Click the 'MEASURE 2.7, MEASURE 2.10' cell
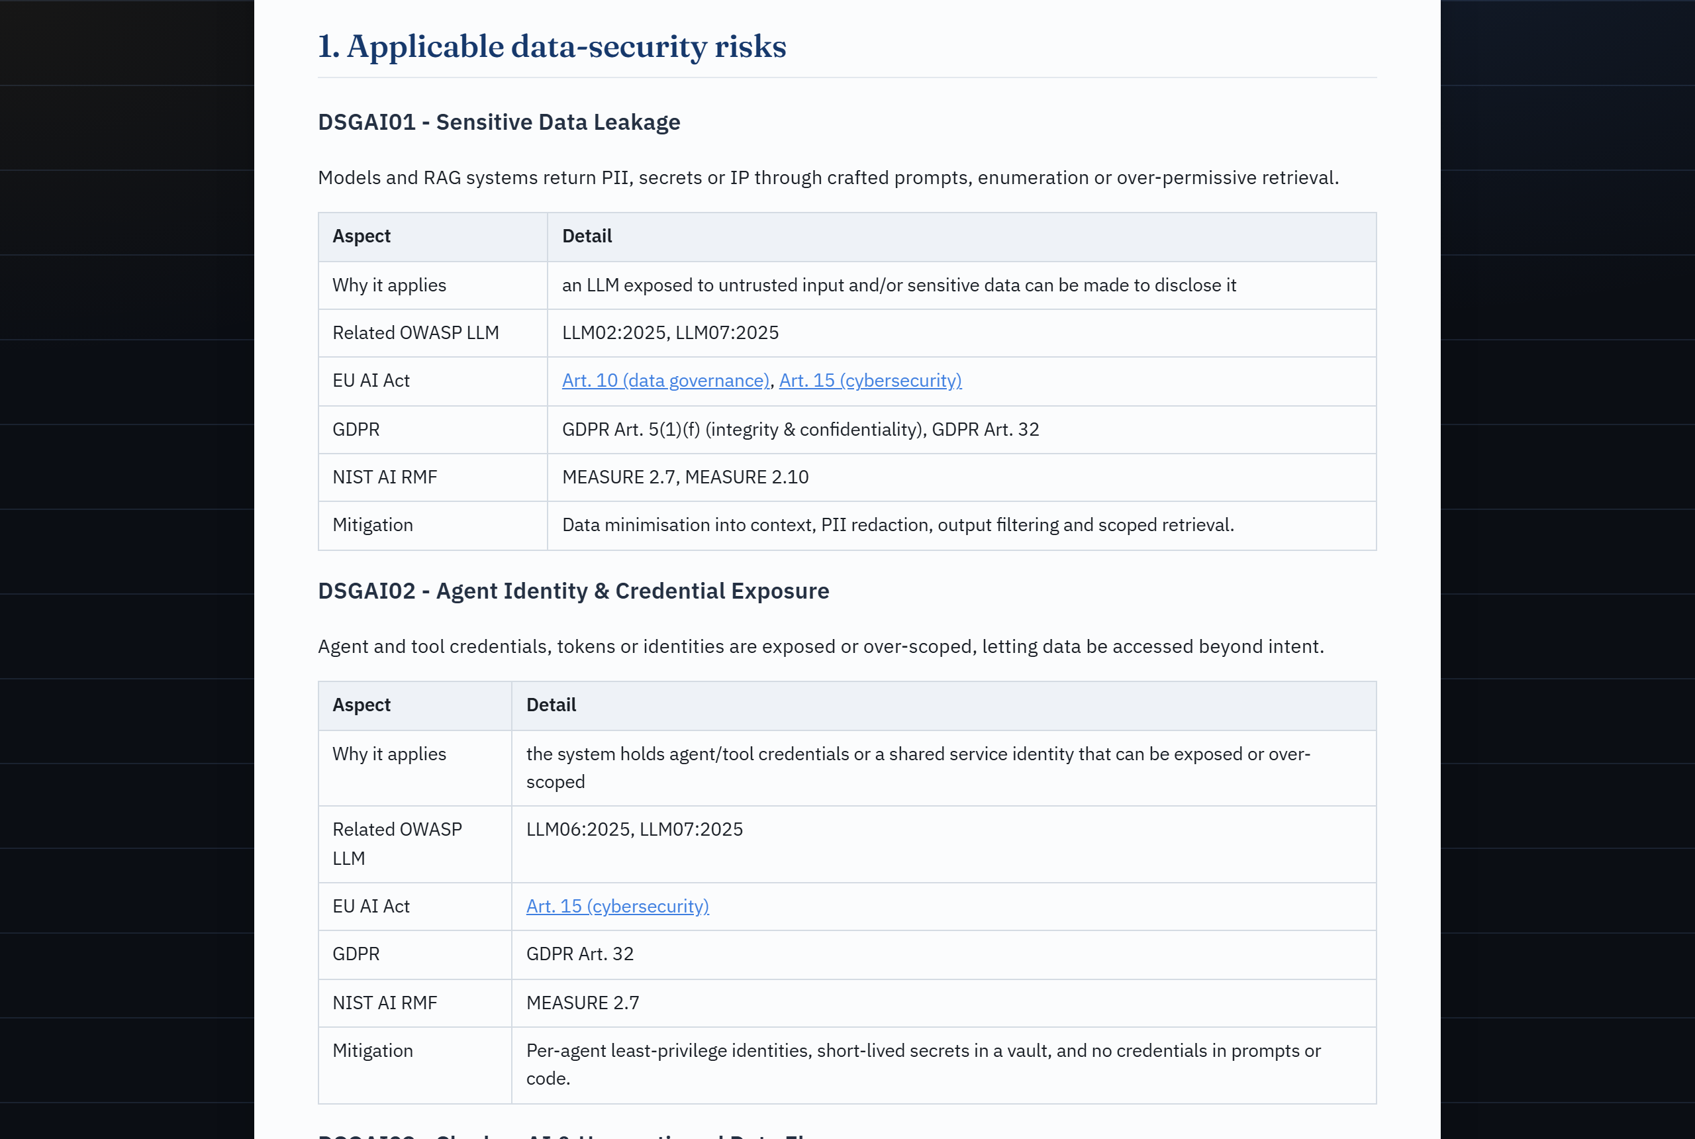This screenshot has height=1139, width=1695. coord(961,477)
